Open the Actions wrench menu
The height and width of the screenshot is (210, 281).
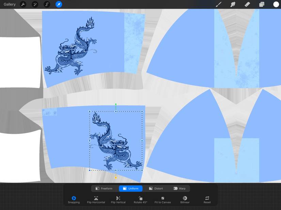(x=23, y=4)
